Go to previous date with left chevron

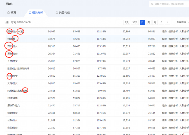coord(161,22)
